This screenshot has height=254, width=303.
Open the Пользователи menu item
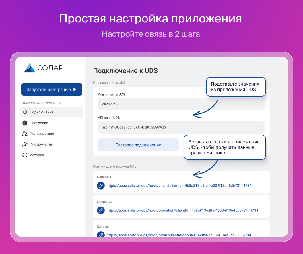point(52,134)
